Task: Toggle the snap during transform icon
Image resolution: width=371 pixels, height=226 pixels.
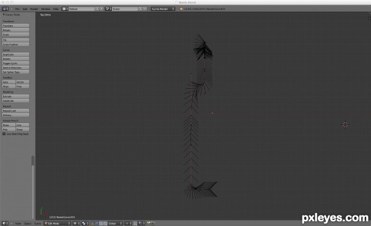Action: tap(135, 224)
